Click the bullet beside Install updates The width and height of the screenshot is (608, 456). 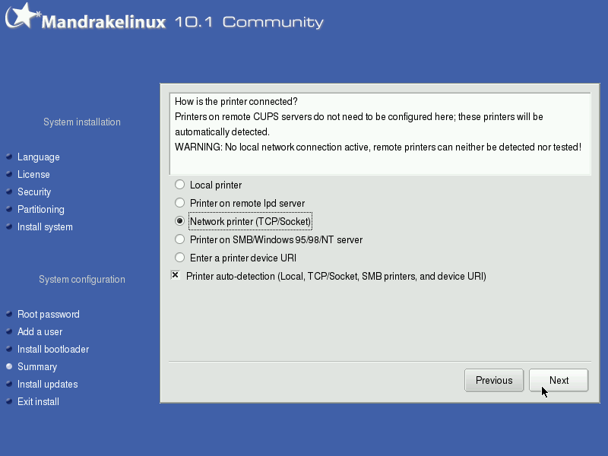point(9,384)
